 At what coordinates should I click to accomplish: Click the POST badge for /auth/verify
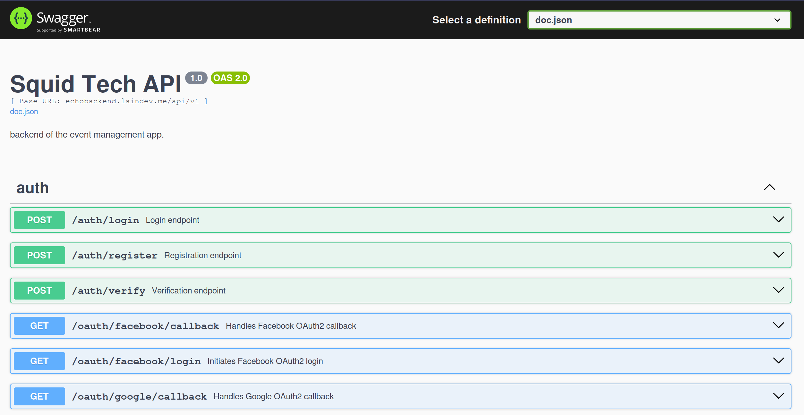[x=39, y=291]
